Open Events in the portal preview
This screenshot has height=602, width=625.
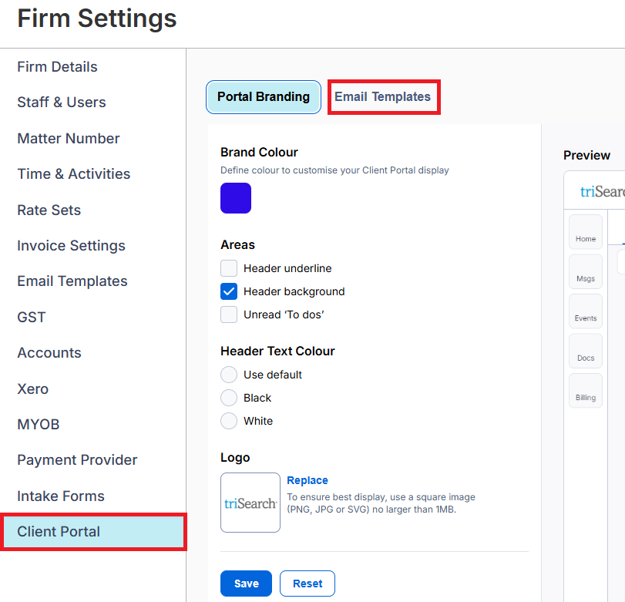[586, 311]
